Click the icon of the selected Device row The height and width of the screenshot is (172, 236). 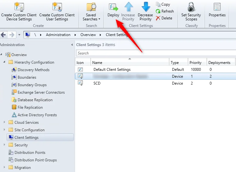80,76
